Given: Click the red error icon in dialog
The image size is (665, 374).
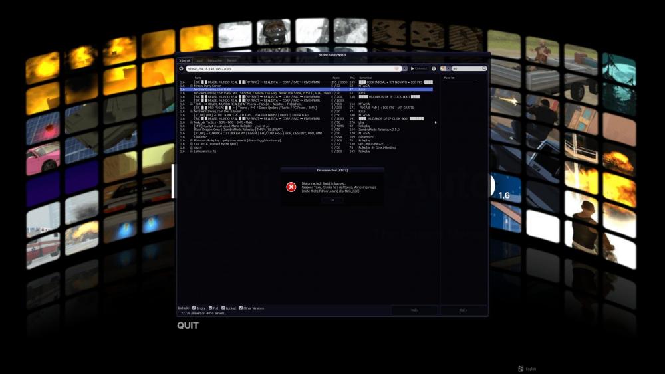Looking at the screenshot, I should (x=291, y=187).
